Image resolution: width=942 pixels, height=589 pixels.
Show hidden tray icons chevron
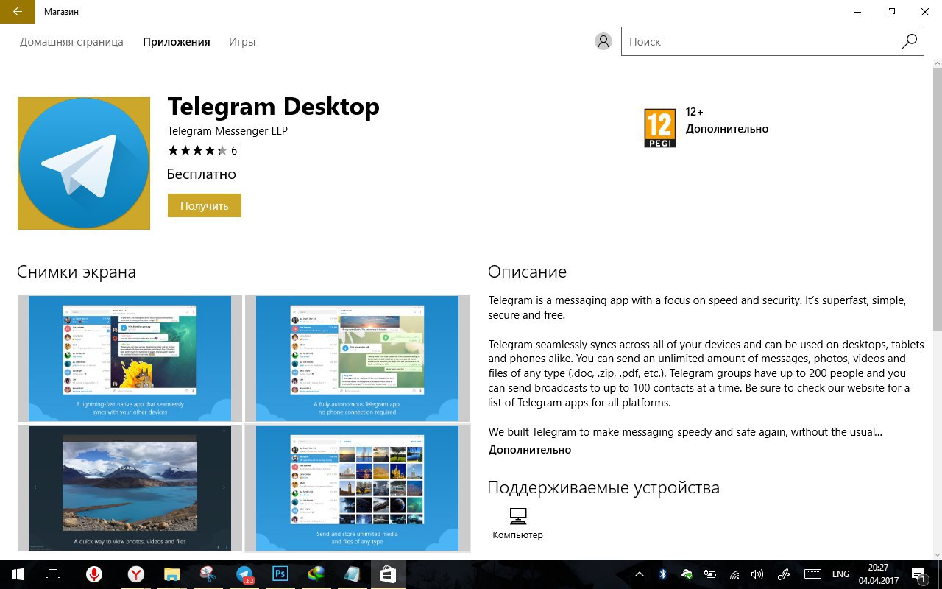click(640, 574)
